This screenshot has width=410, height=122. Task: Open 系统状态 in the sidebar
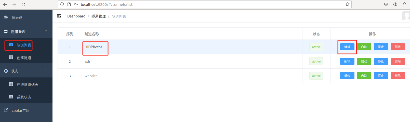[x=24, y=97]
